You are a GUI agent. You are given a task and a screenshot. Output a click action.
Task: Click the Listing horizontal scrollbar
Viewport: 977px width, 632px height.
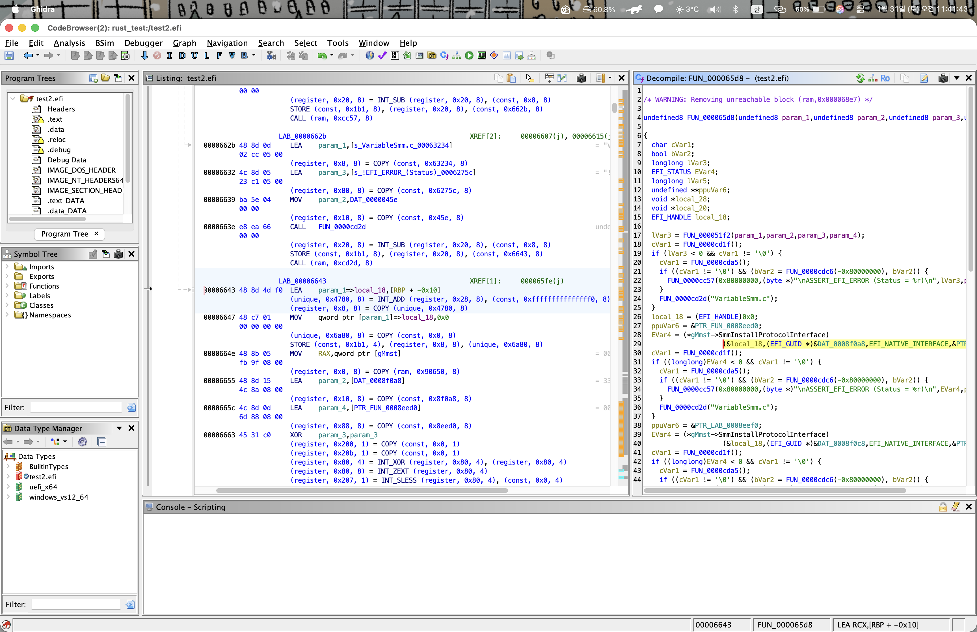362,491
